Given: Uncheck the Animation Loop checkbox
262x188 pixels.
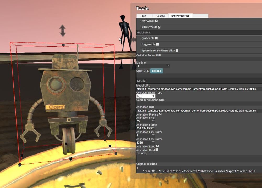Looking at the screenshot, I should pos(157,146).
